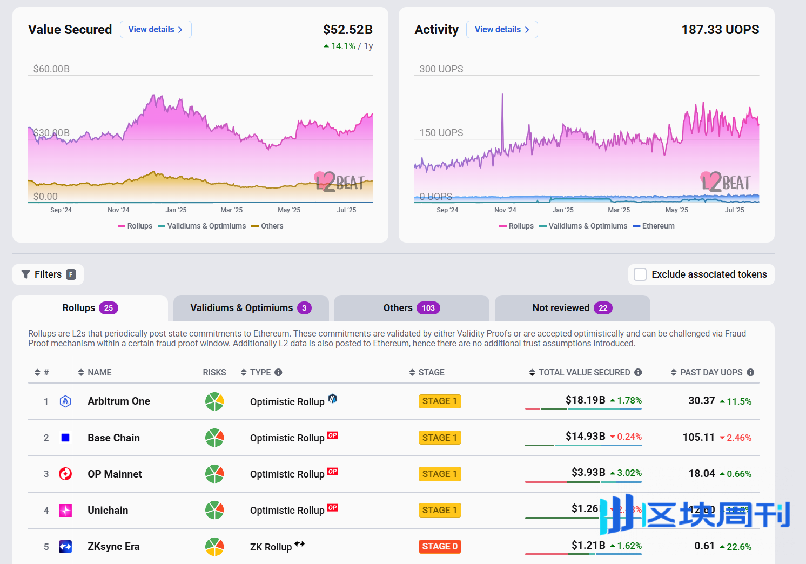The image size is (806, 564).
Task: Open View details for Value Secured
Action: (156, 29)
